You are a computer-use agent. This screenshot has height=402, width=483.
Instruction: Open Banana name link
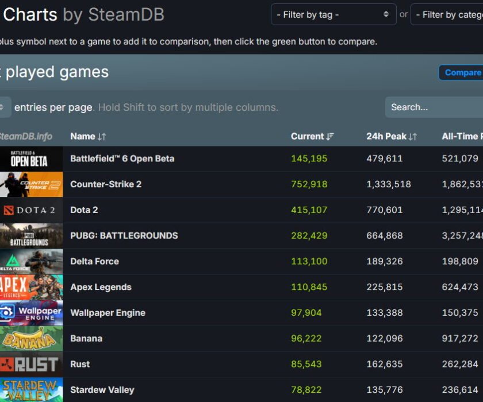point(86,338)
